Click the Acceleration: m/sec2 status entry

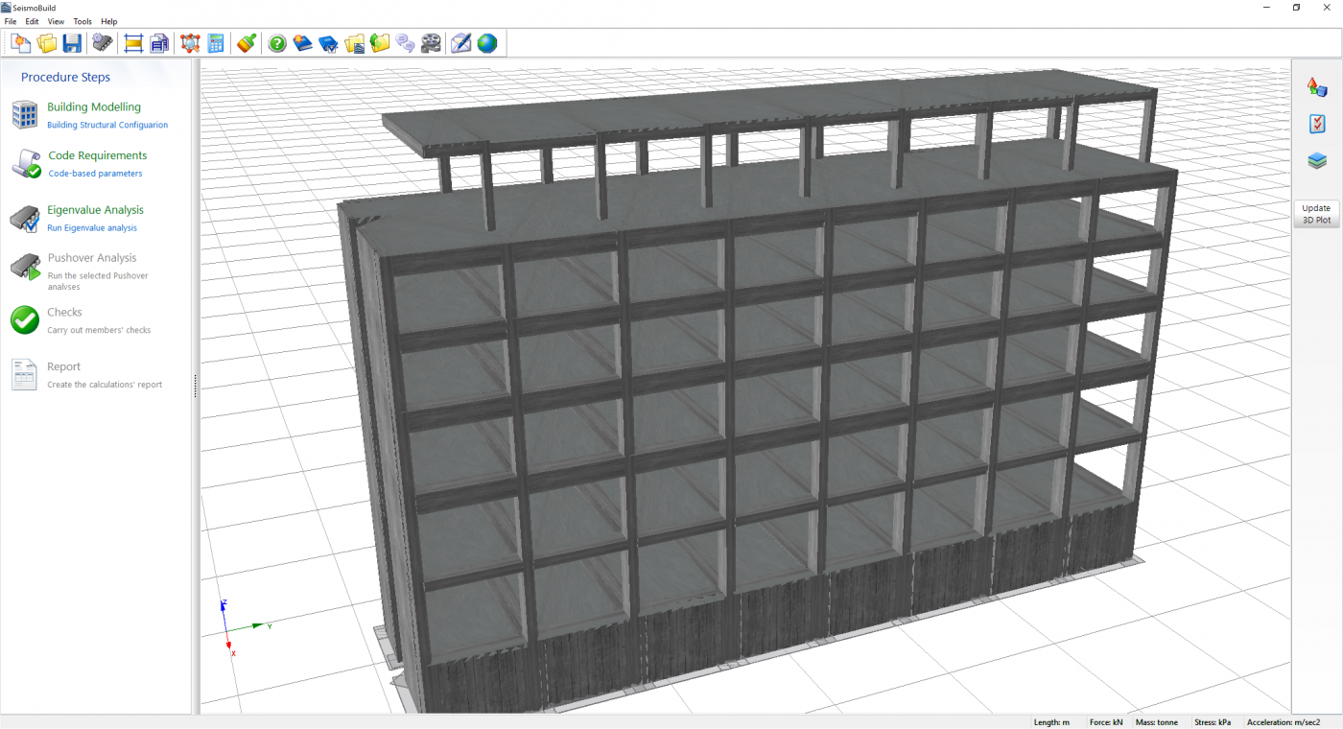[1284, 722]
